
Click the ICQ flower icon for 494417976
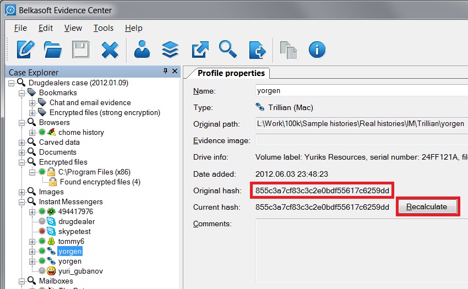point(51,211)
